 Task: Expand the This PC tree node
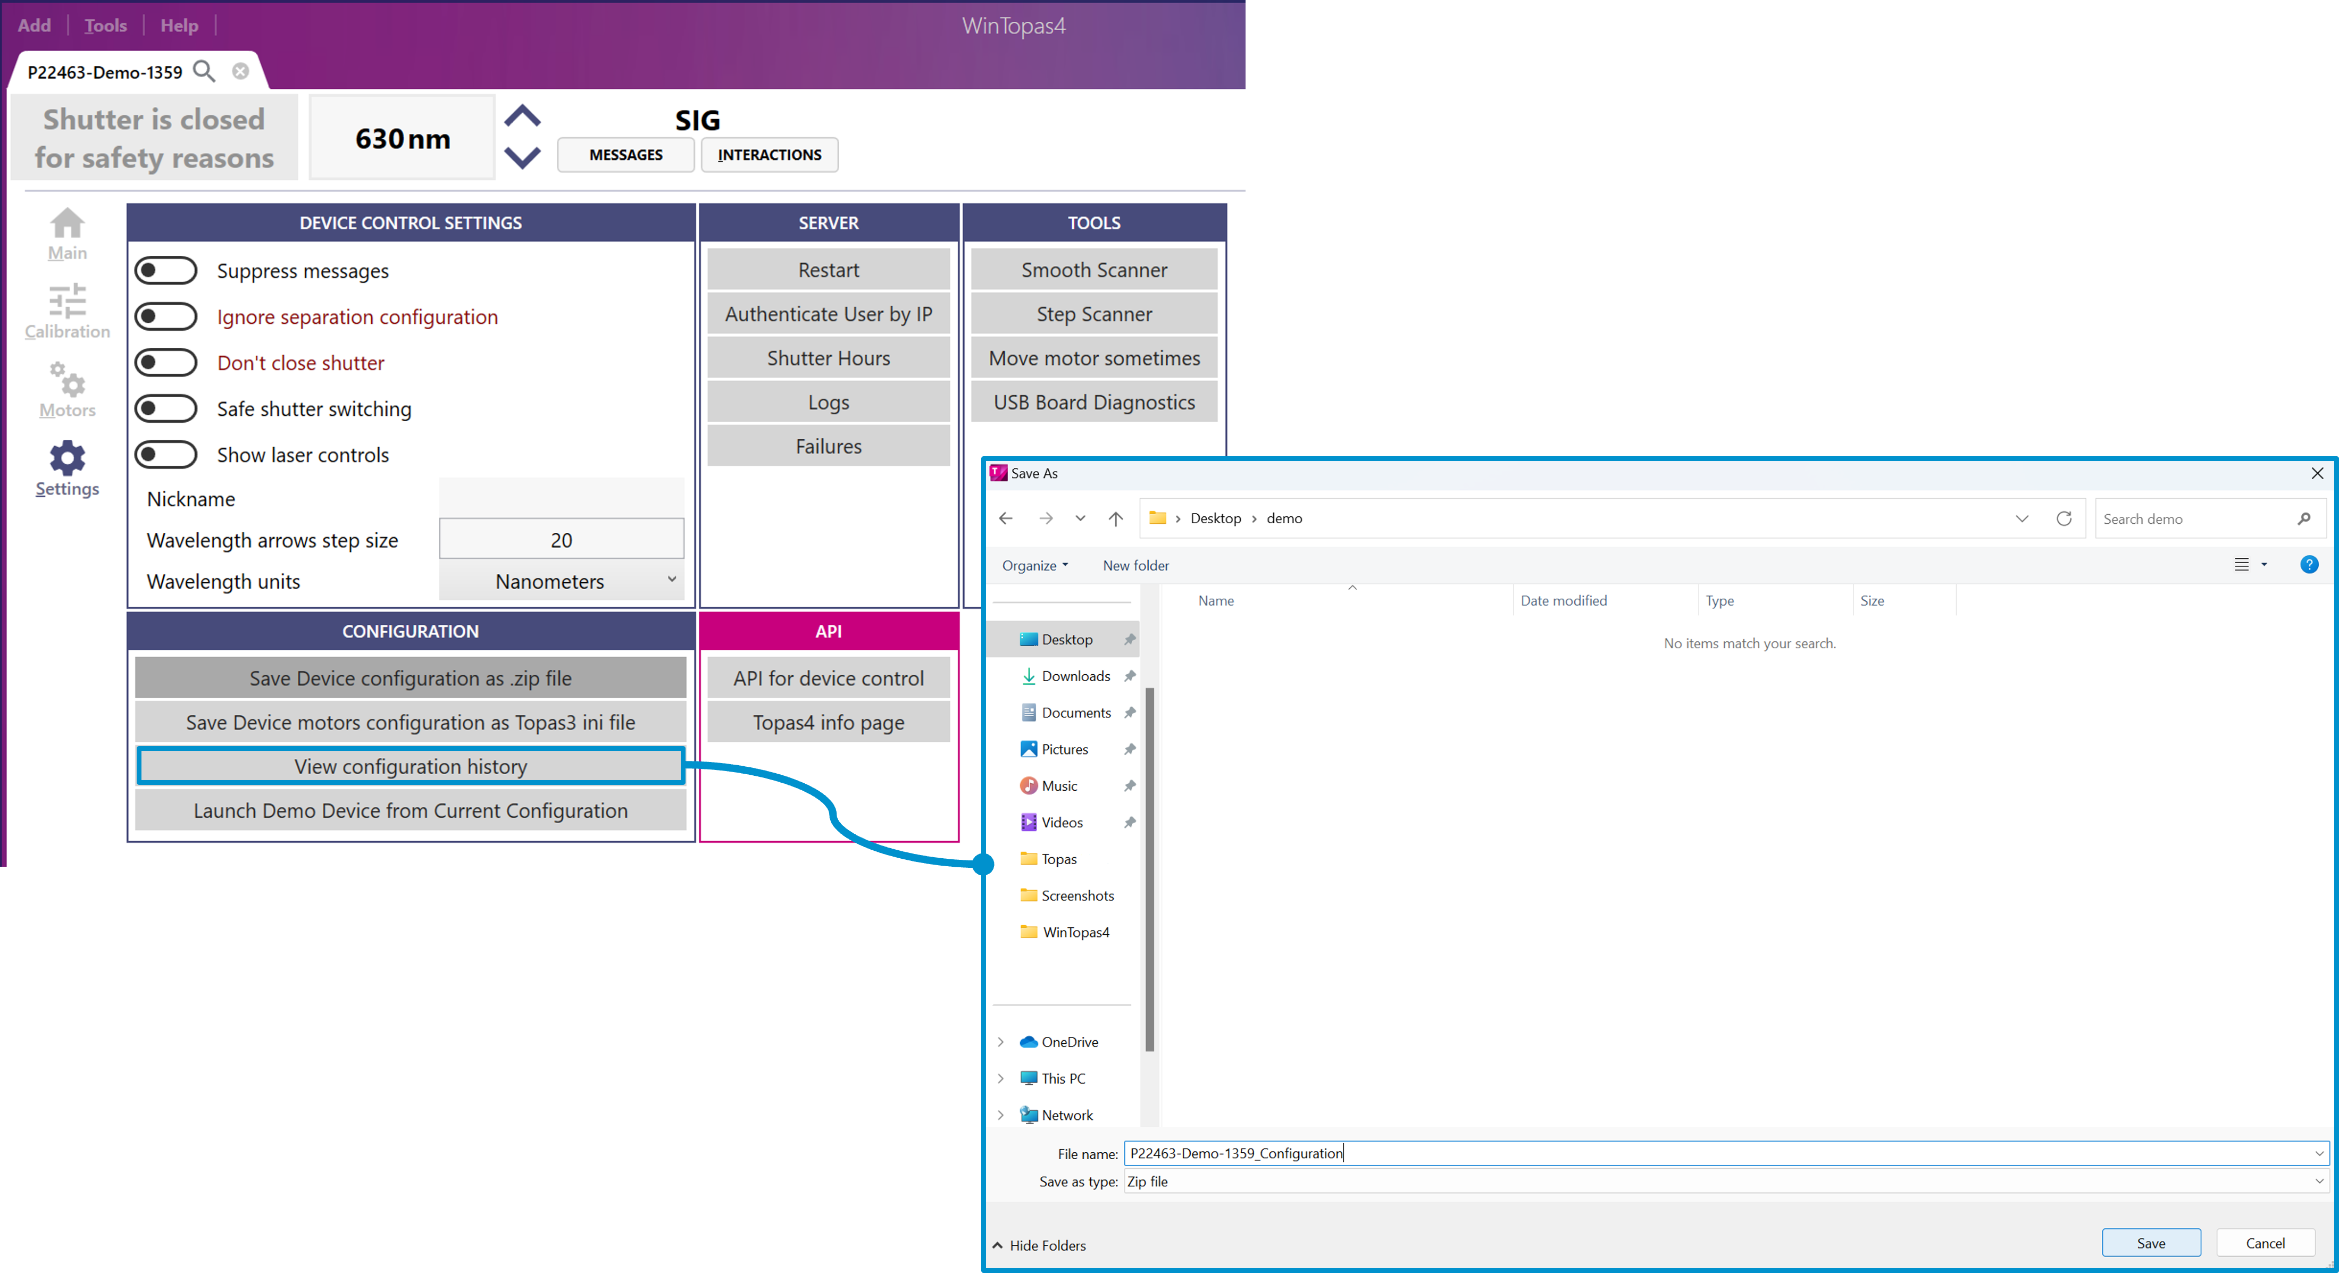point(1000,1079)
